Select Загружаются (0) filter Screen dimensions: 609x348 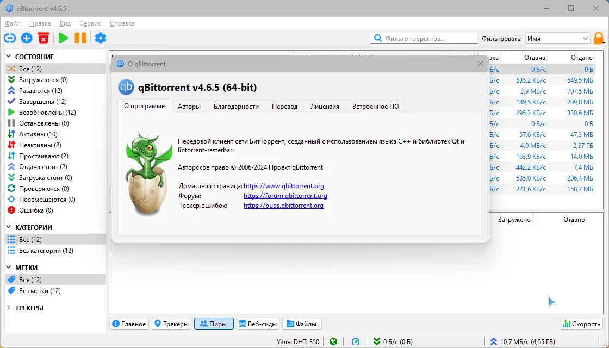pos(55,79)
